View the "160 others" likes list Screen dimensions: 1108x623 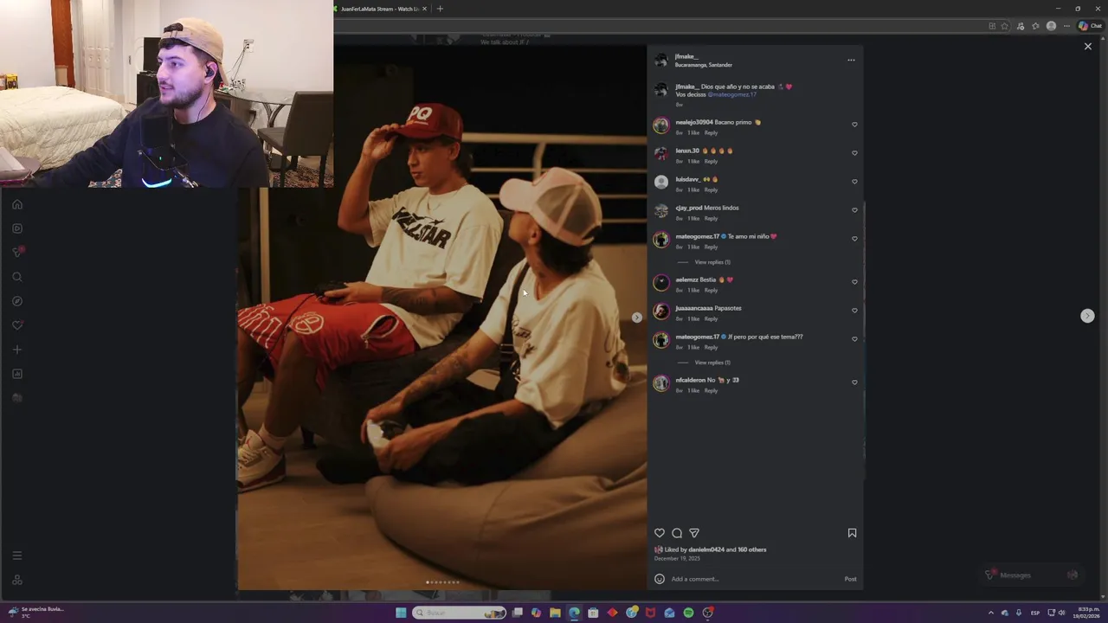pyautogui.click(x=751, y=549)
